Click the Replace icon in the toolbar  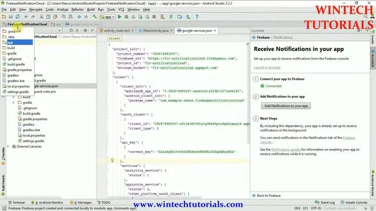pyautogui.click(x=70, y=17)
